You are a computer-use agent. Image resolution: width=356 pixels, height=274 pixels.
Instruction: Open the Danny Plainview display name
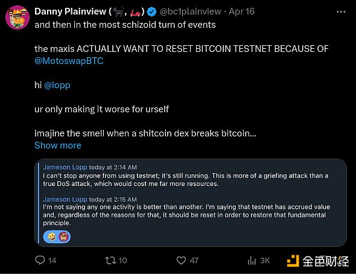coord(70,11)
